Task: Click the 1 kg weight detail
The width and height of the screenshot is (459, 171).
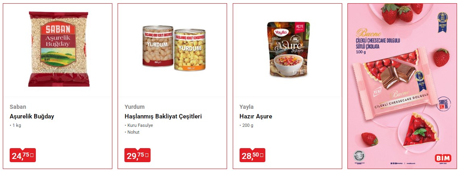Action: coord(17,126)
